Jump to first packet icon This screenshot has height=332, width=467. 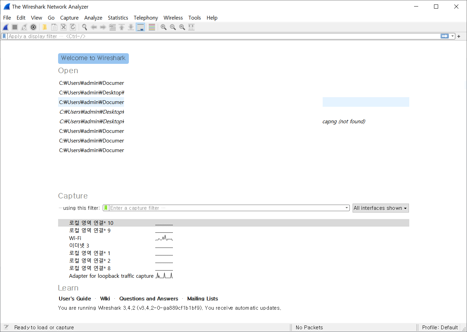coord(121,27)
